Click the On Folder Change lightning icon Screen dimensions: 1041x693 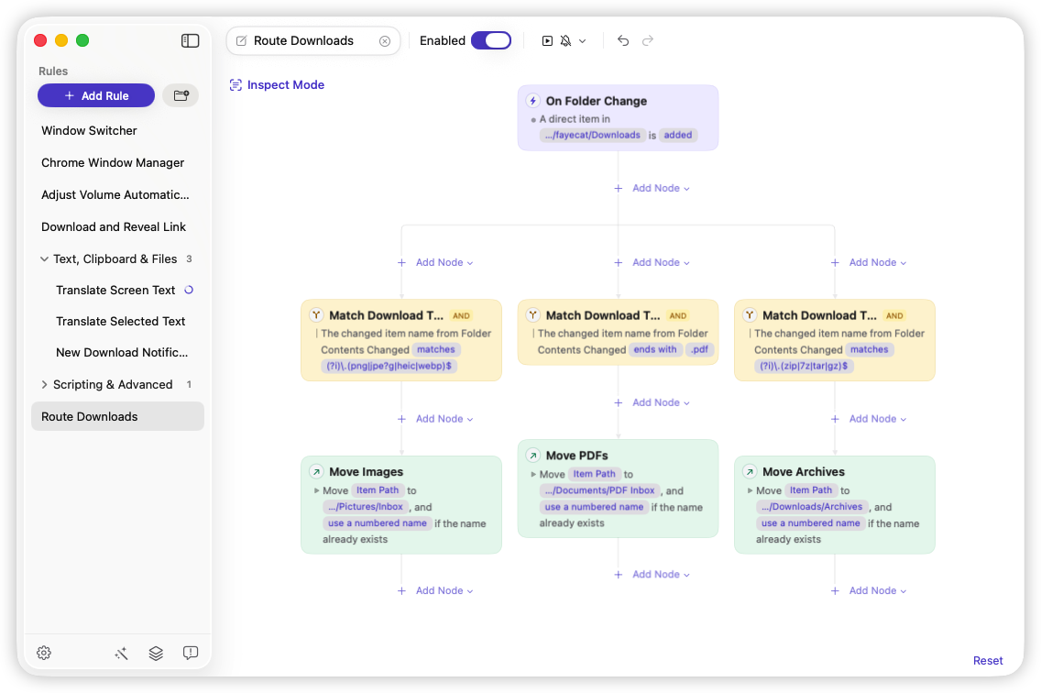pyautogui.click(x=532, y=101)
